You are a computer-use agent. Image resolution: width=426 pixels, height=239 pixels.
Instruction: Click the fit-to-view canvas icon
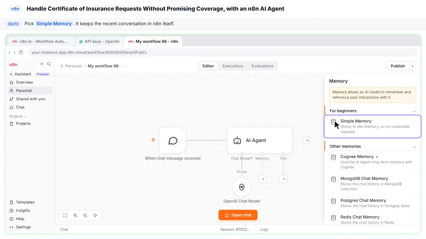tap(65, 215)
